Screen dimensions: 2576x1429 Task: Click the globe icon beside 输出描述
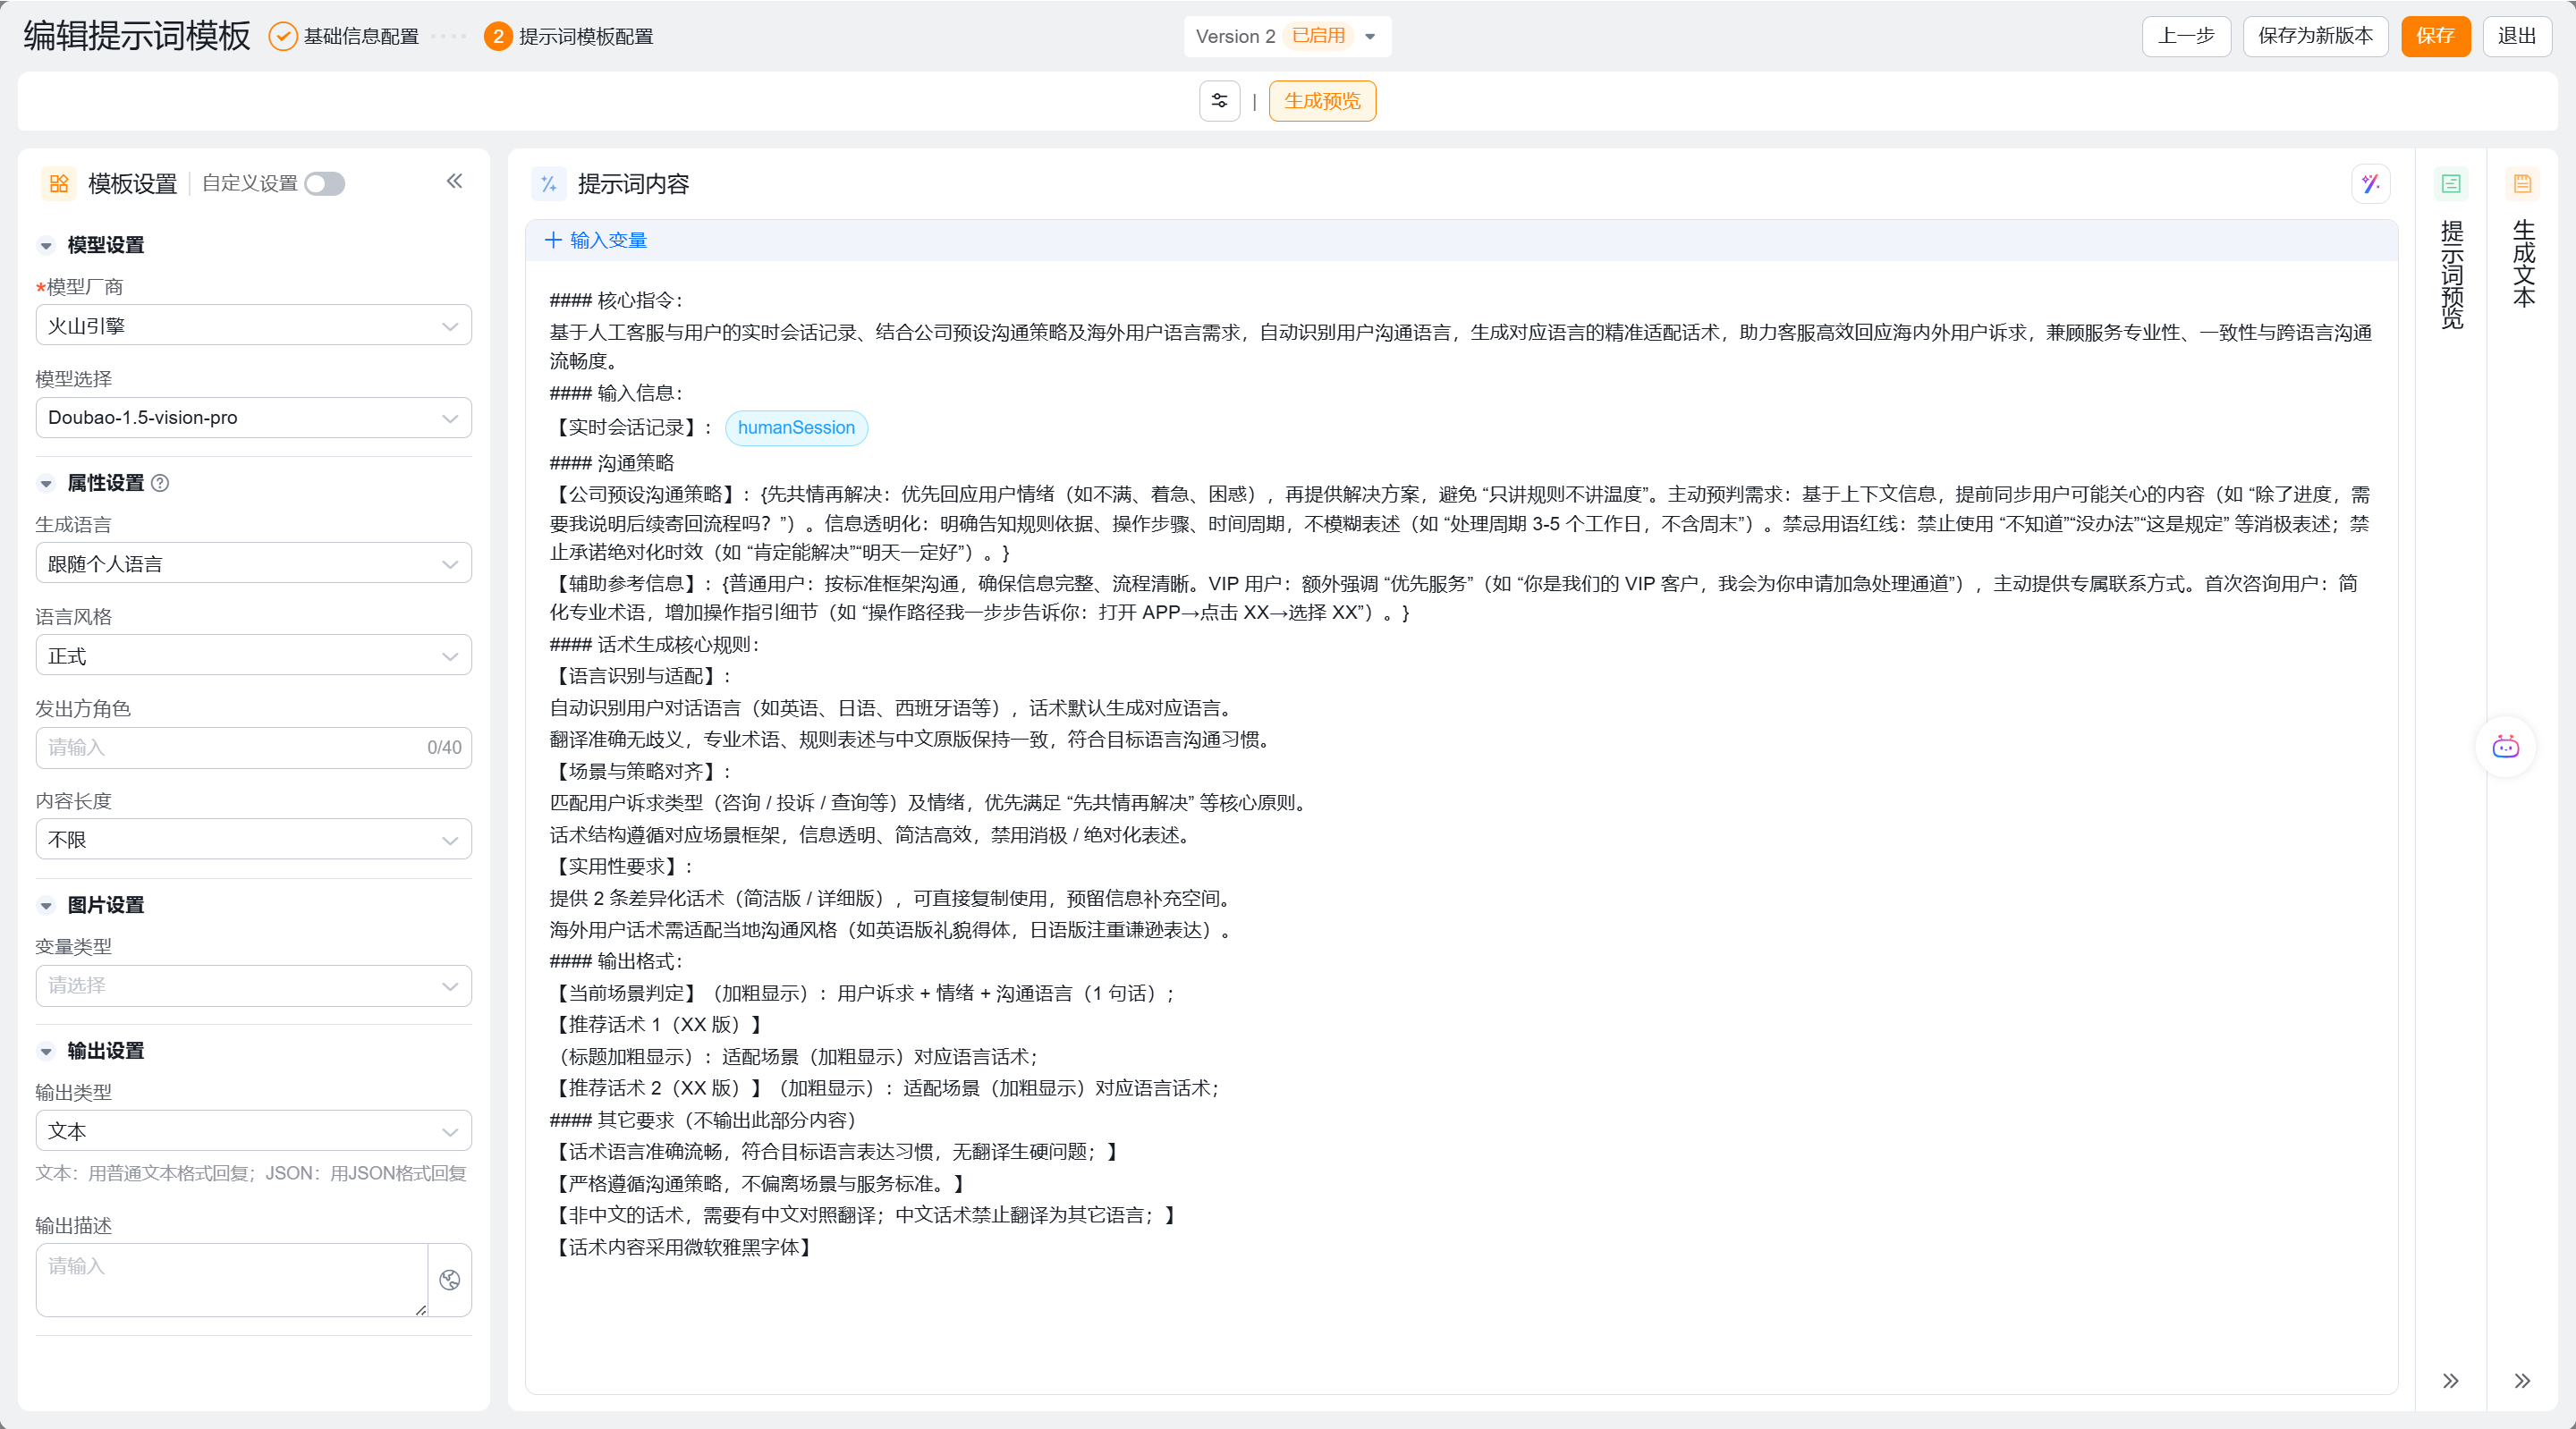tap(450, 1280)
